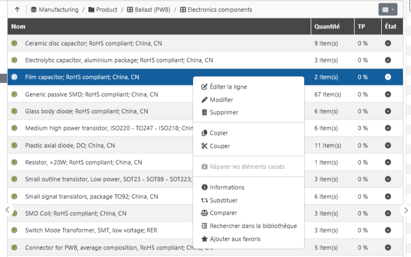Click the chip icon of Film capacitor row

15,77
